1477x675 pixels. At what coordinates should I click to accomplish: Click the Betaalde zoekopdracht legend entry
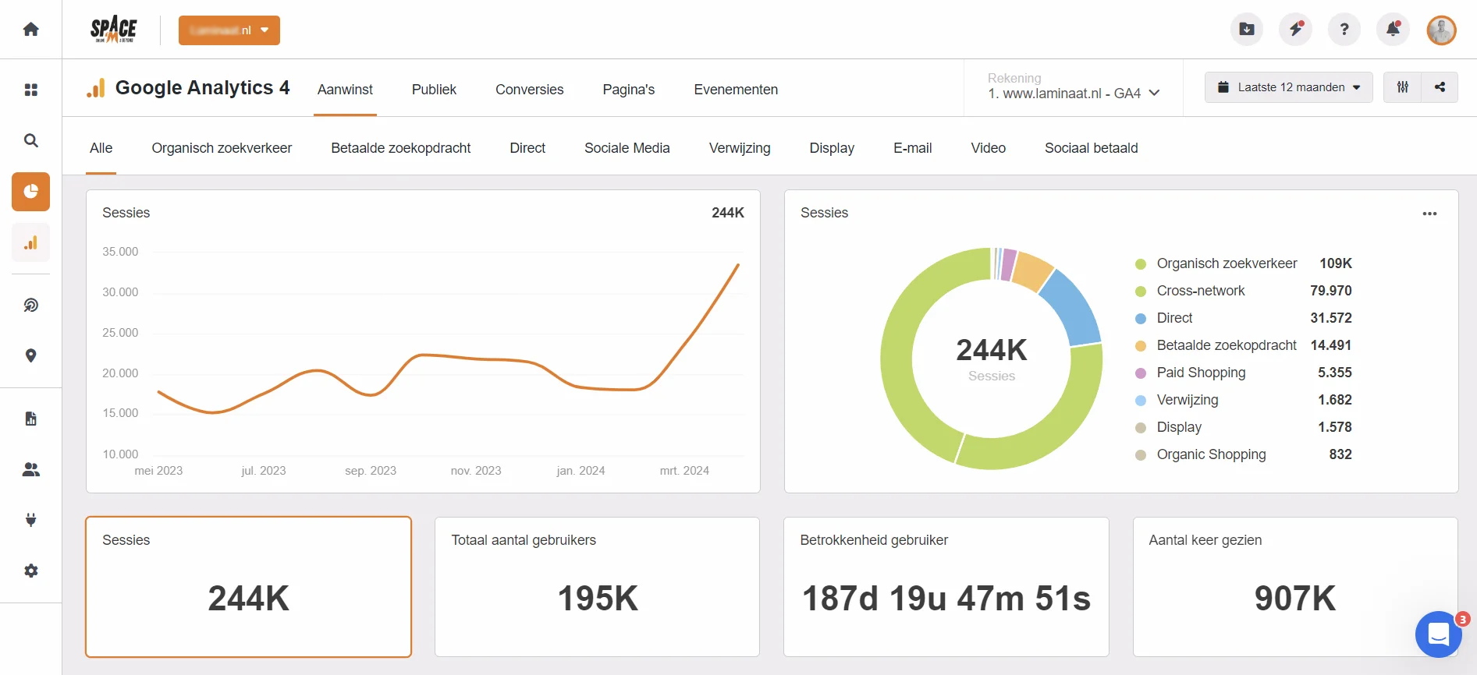pos(1243,345)
